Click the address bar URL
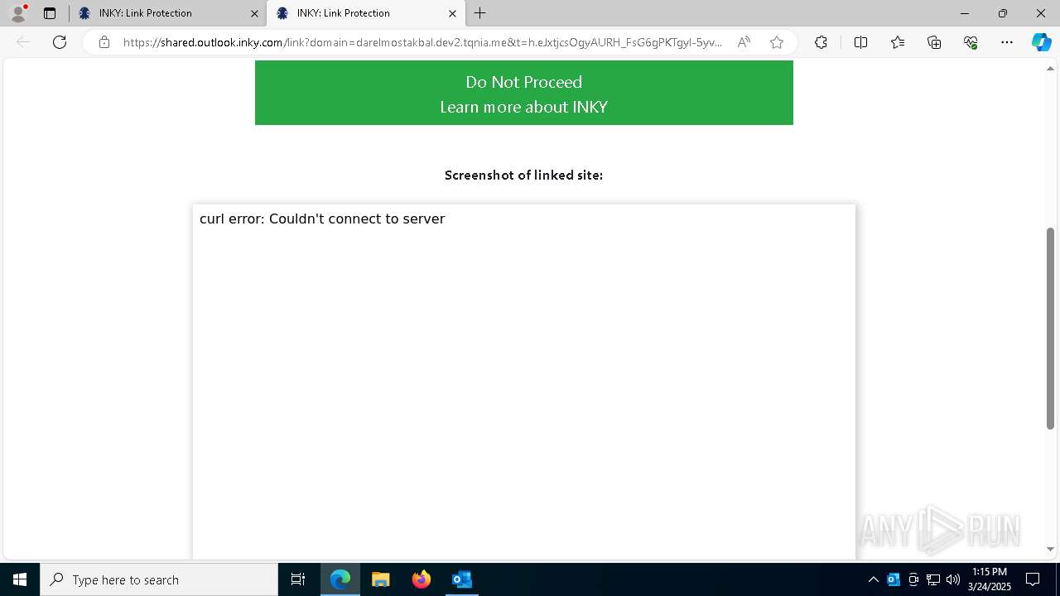The image size is (1060, 596). [x=422, y=42]
